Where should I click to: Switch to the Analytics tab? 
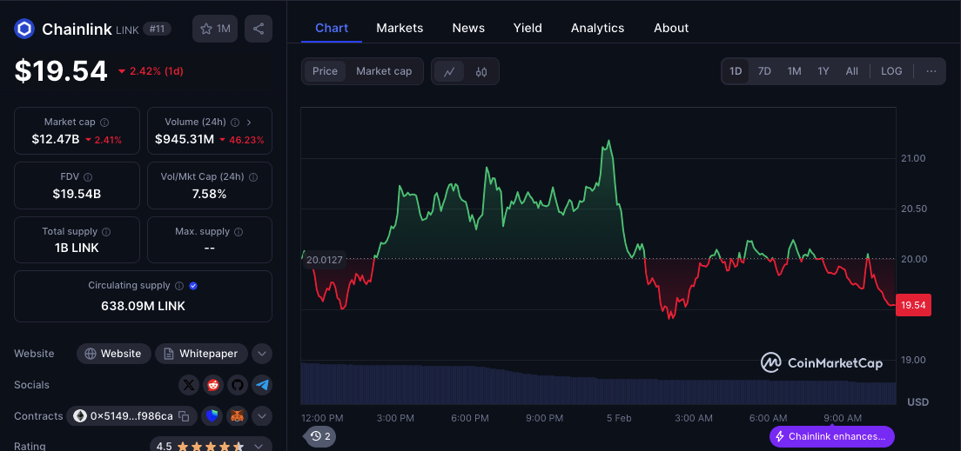597,28
